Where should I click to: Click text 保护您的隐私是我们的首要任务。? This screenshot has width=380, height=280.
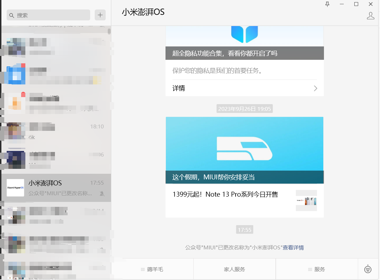pos(218,71)
